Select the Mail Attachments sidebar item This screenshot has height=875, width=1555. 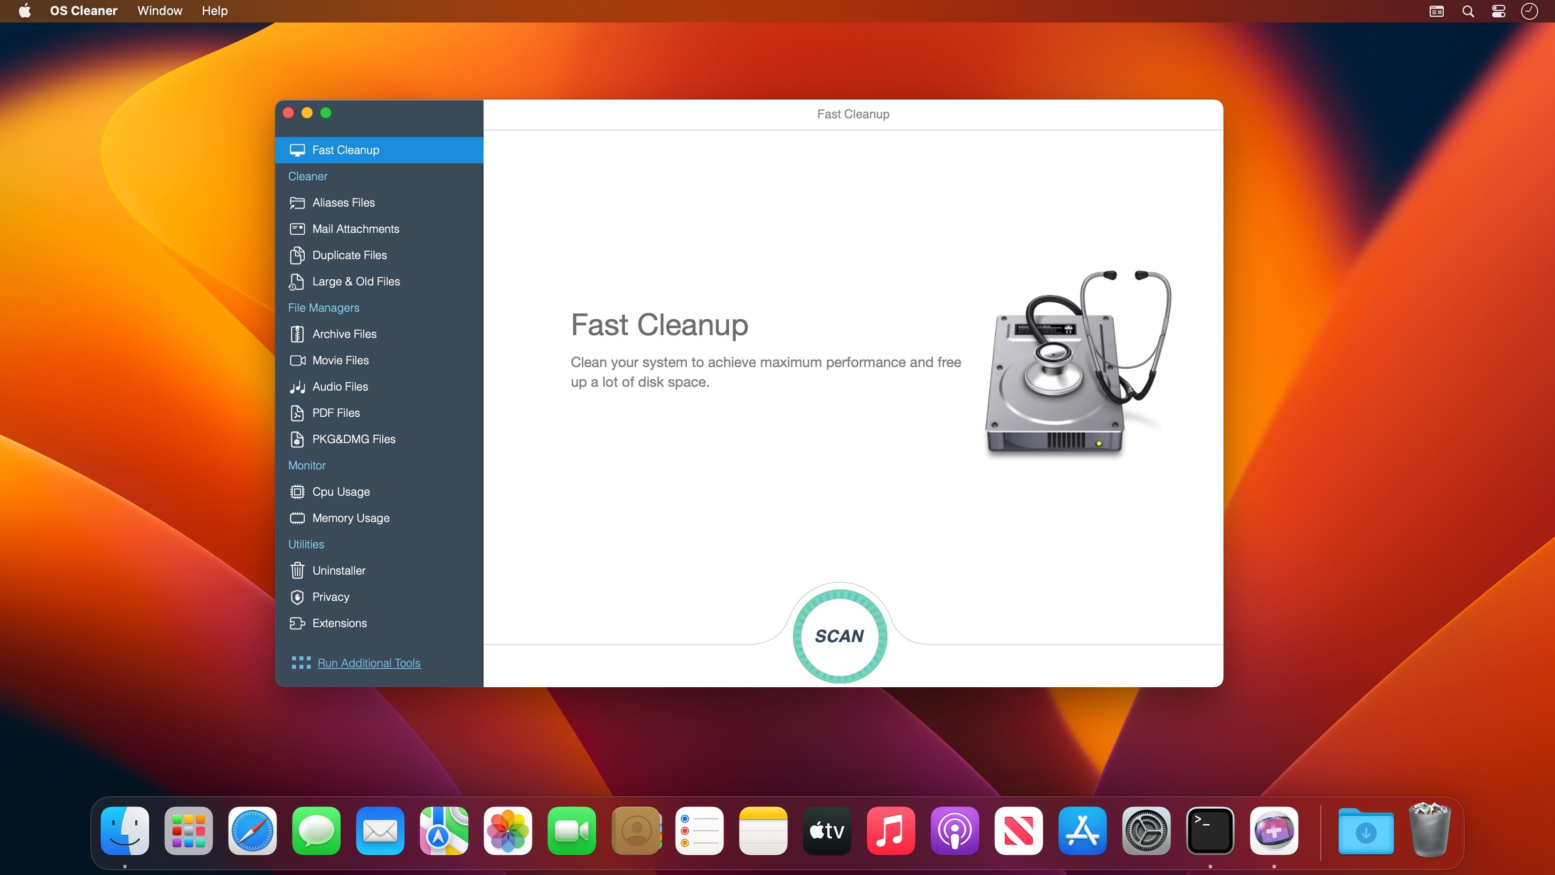(x=355, y=229)
